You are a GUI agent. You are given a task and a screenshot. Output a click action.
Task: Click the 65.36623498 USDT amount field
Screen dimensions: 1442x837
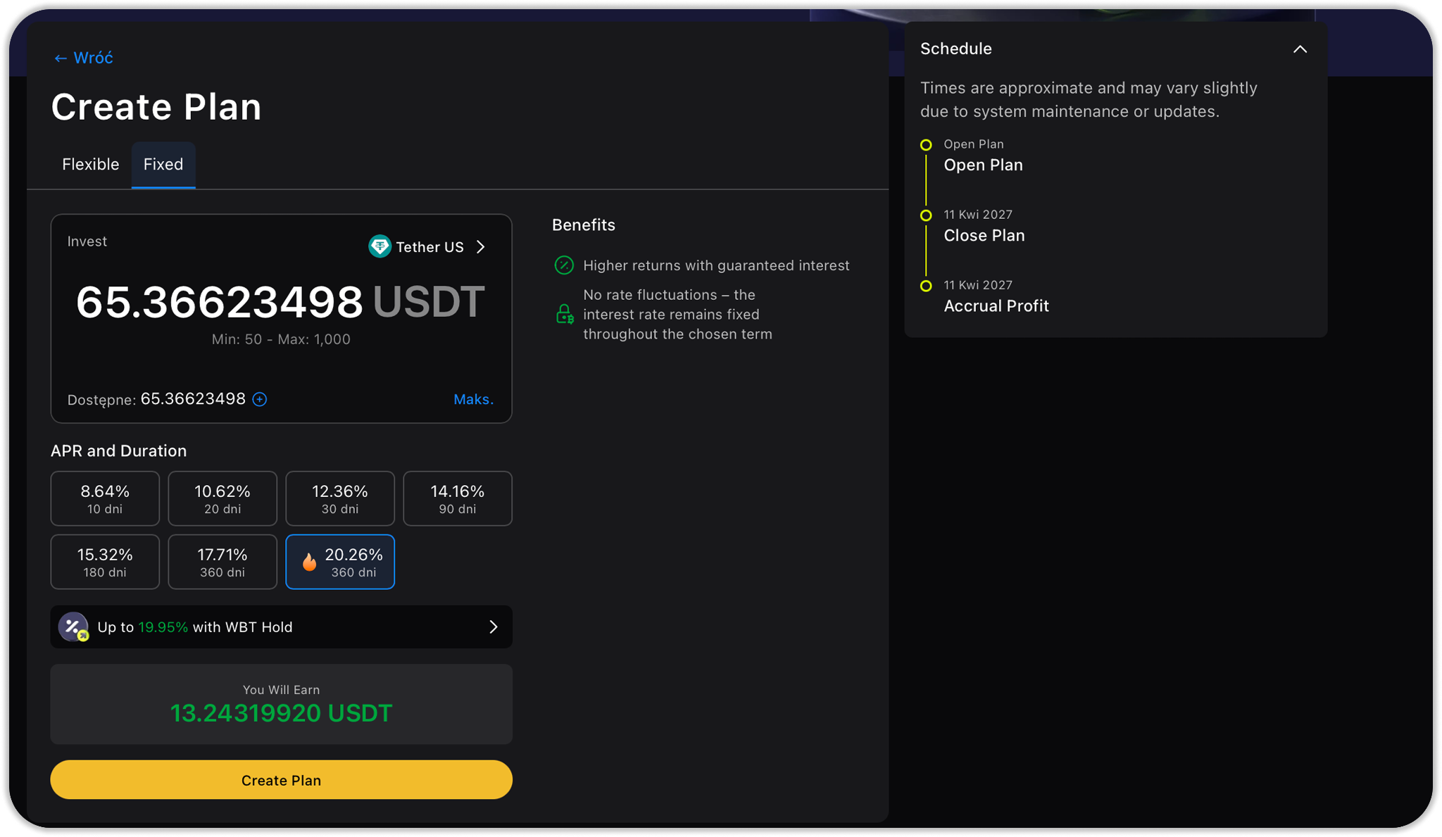219,303
